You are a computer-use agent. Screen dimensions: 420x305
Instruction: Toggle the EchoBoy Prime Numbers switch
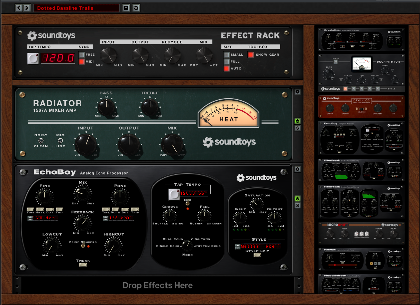pyautogui.click(x=83, y=245)
